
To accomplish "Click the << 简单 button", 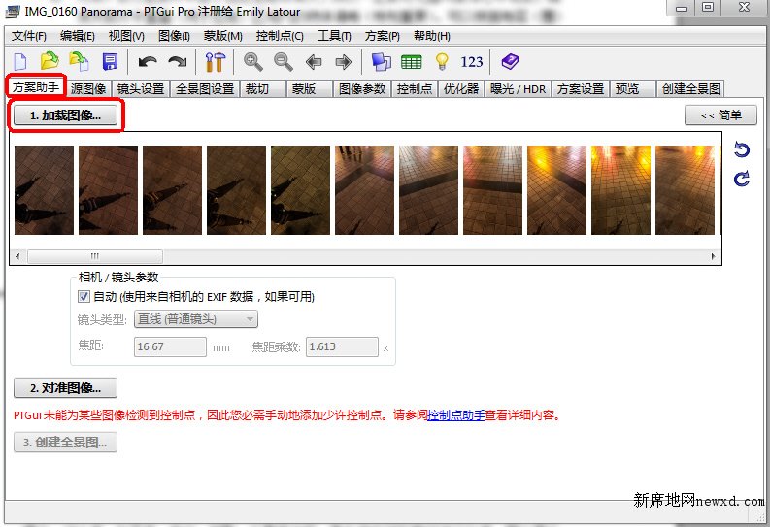I will (x=720, y=115).
